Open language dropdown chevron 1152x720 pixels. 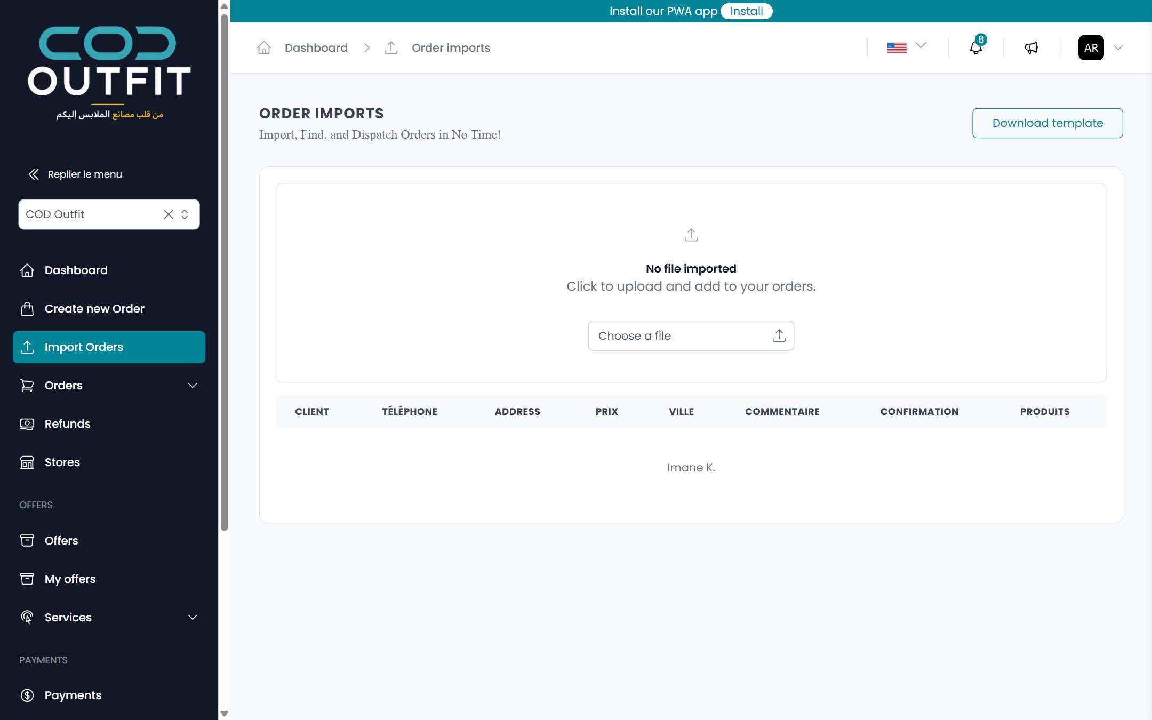[x=921, y=46]
